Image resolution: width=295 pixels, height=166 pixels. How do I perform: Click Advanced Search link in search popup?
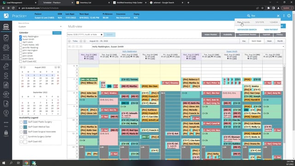coord(247,30)
